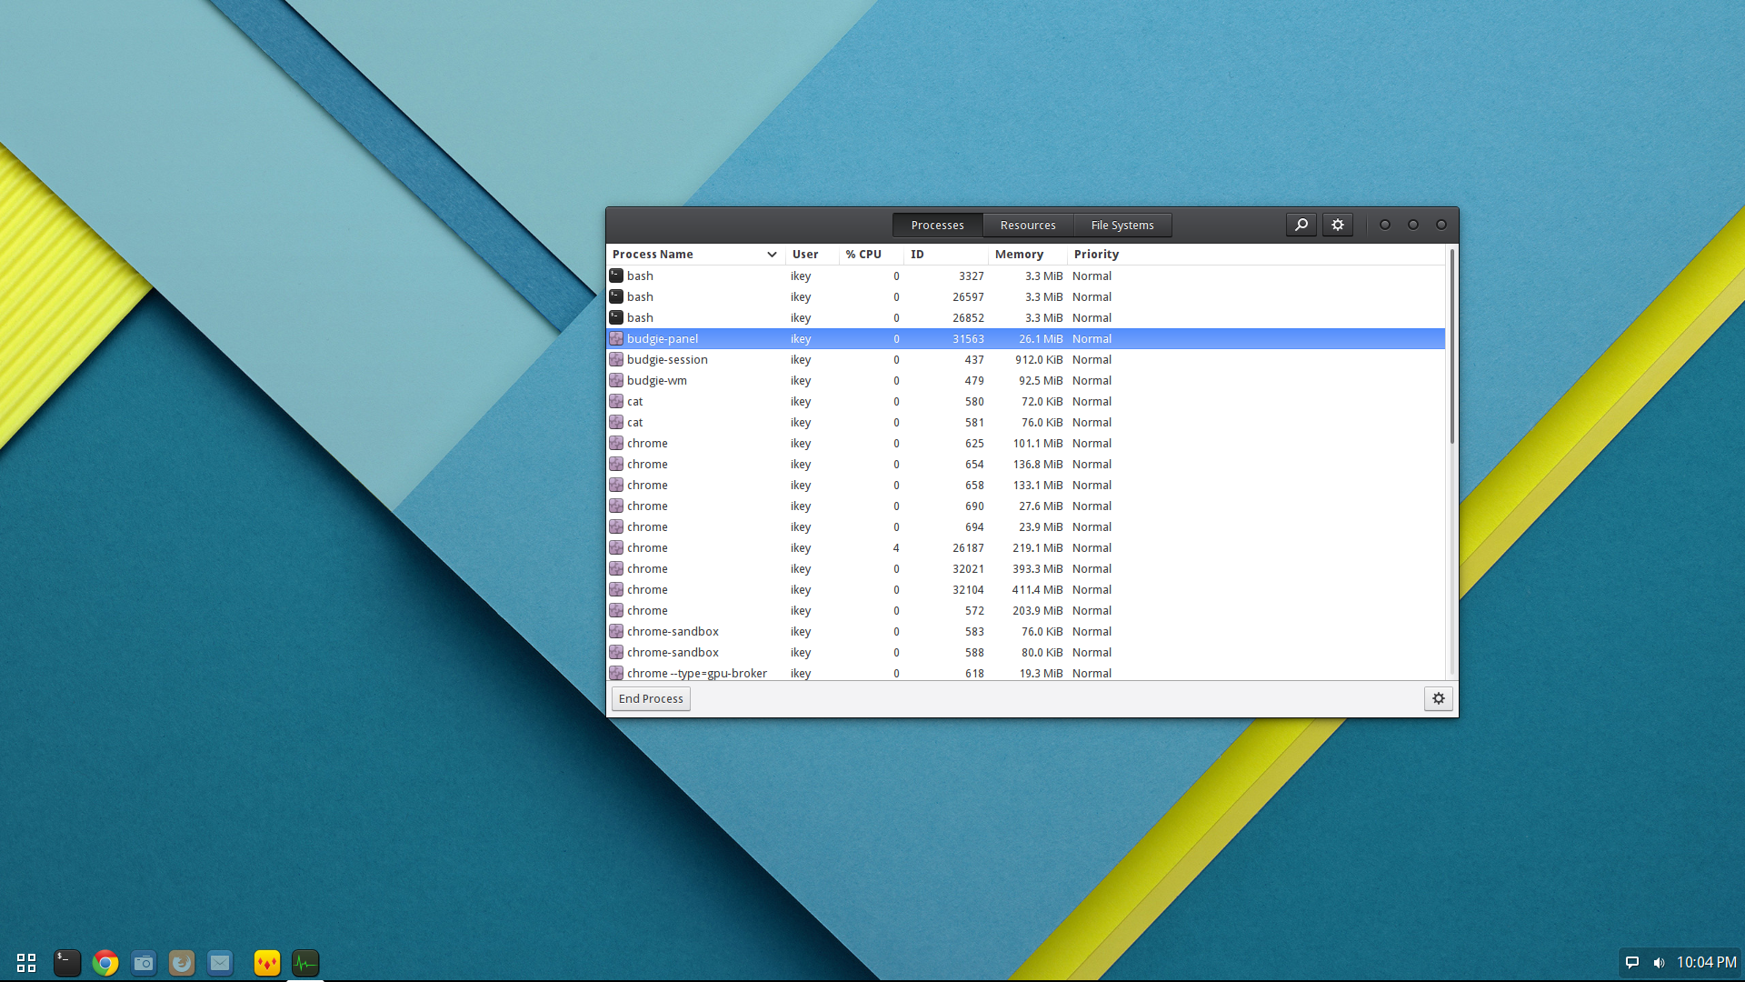Select the chrome process with ID 658

[1025, 485]
